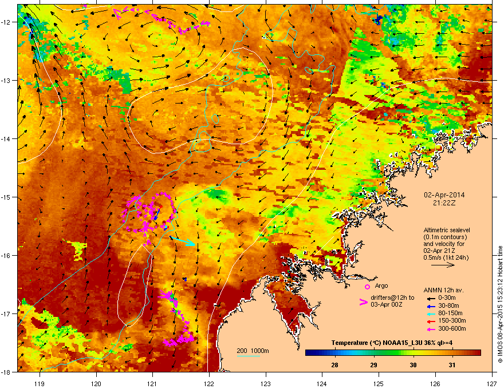Click the '80-150m' depth label

coord(450,313)
